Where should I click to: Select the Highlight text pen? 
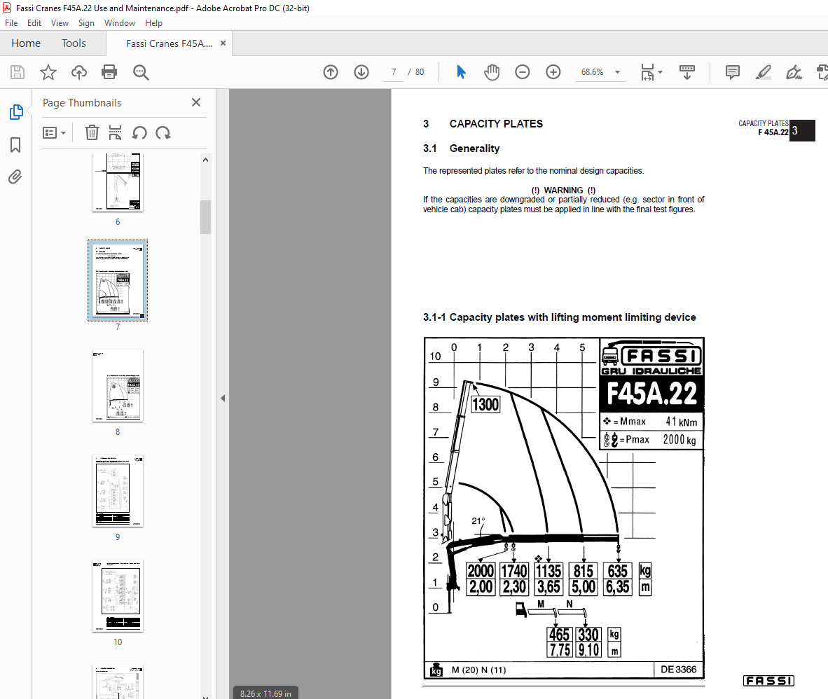point(763,72)
